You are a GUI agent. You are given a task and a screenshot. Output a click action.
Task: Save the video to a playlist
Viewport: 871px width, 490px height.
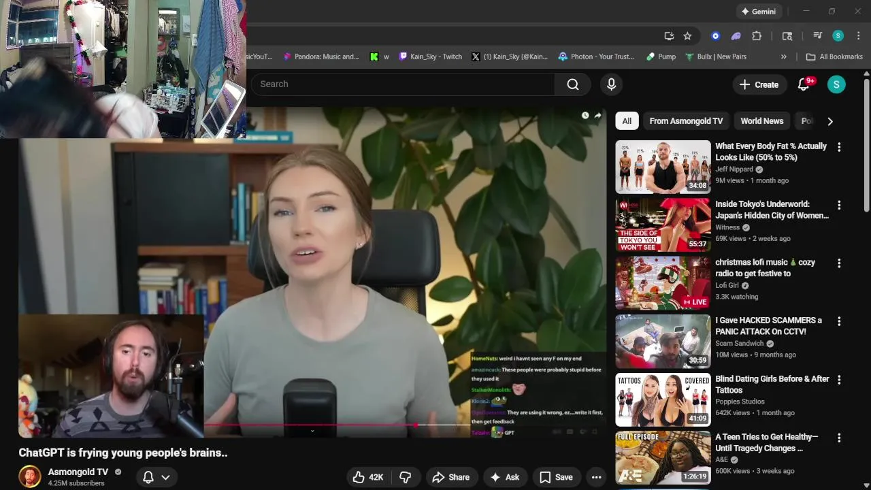point(556,477)
